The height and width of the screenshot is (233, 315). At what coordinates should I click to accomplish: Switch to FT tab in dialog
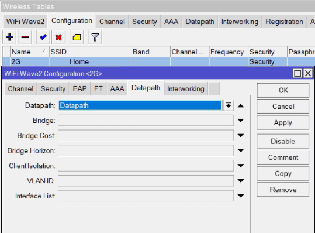(98, 89)
